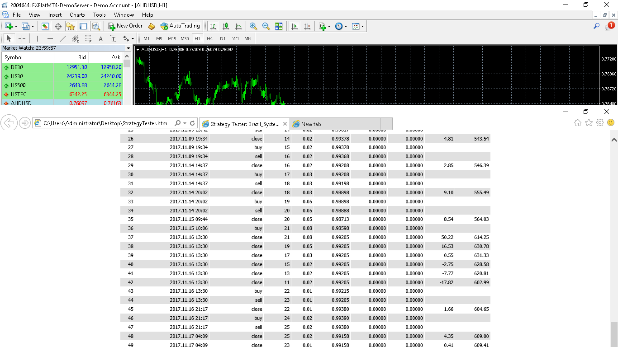The width and height of the screenshot is (618, 347).
Task: Select the horizontal line drawing tool
Action: click(50, 38)
